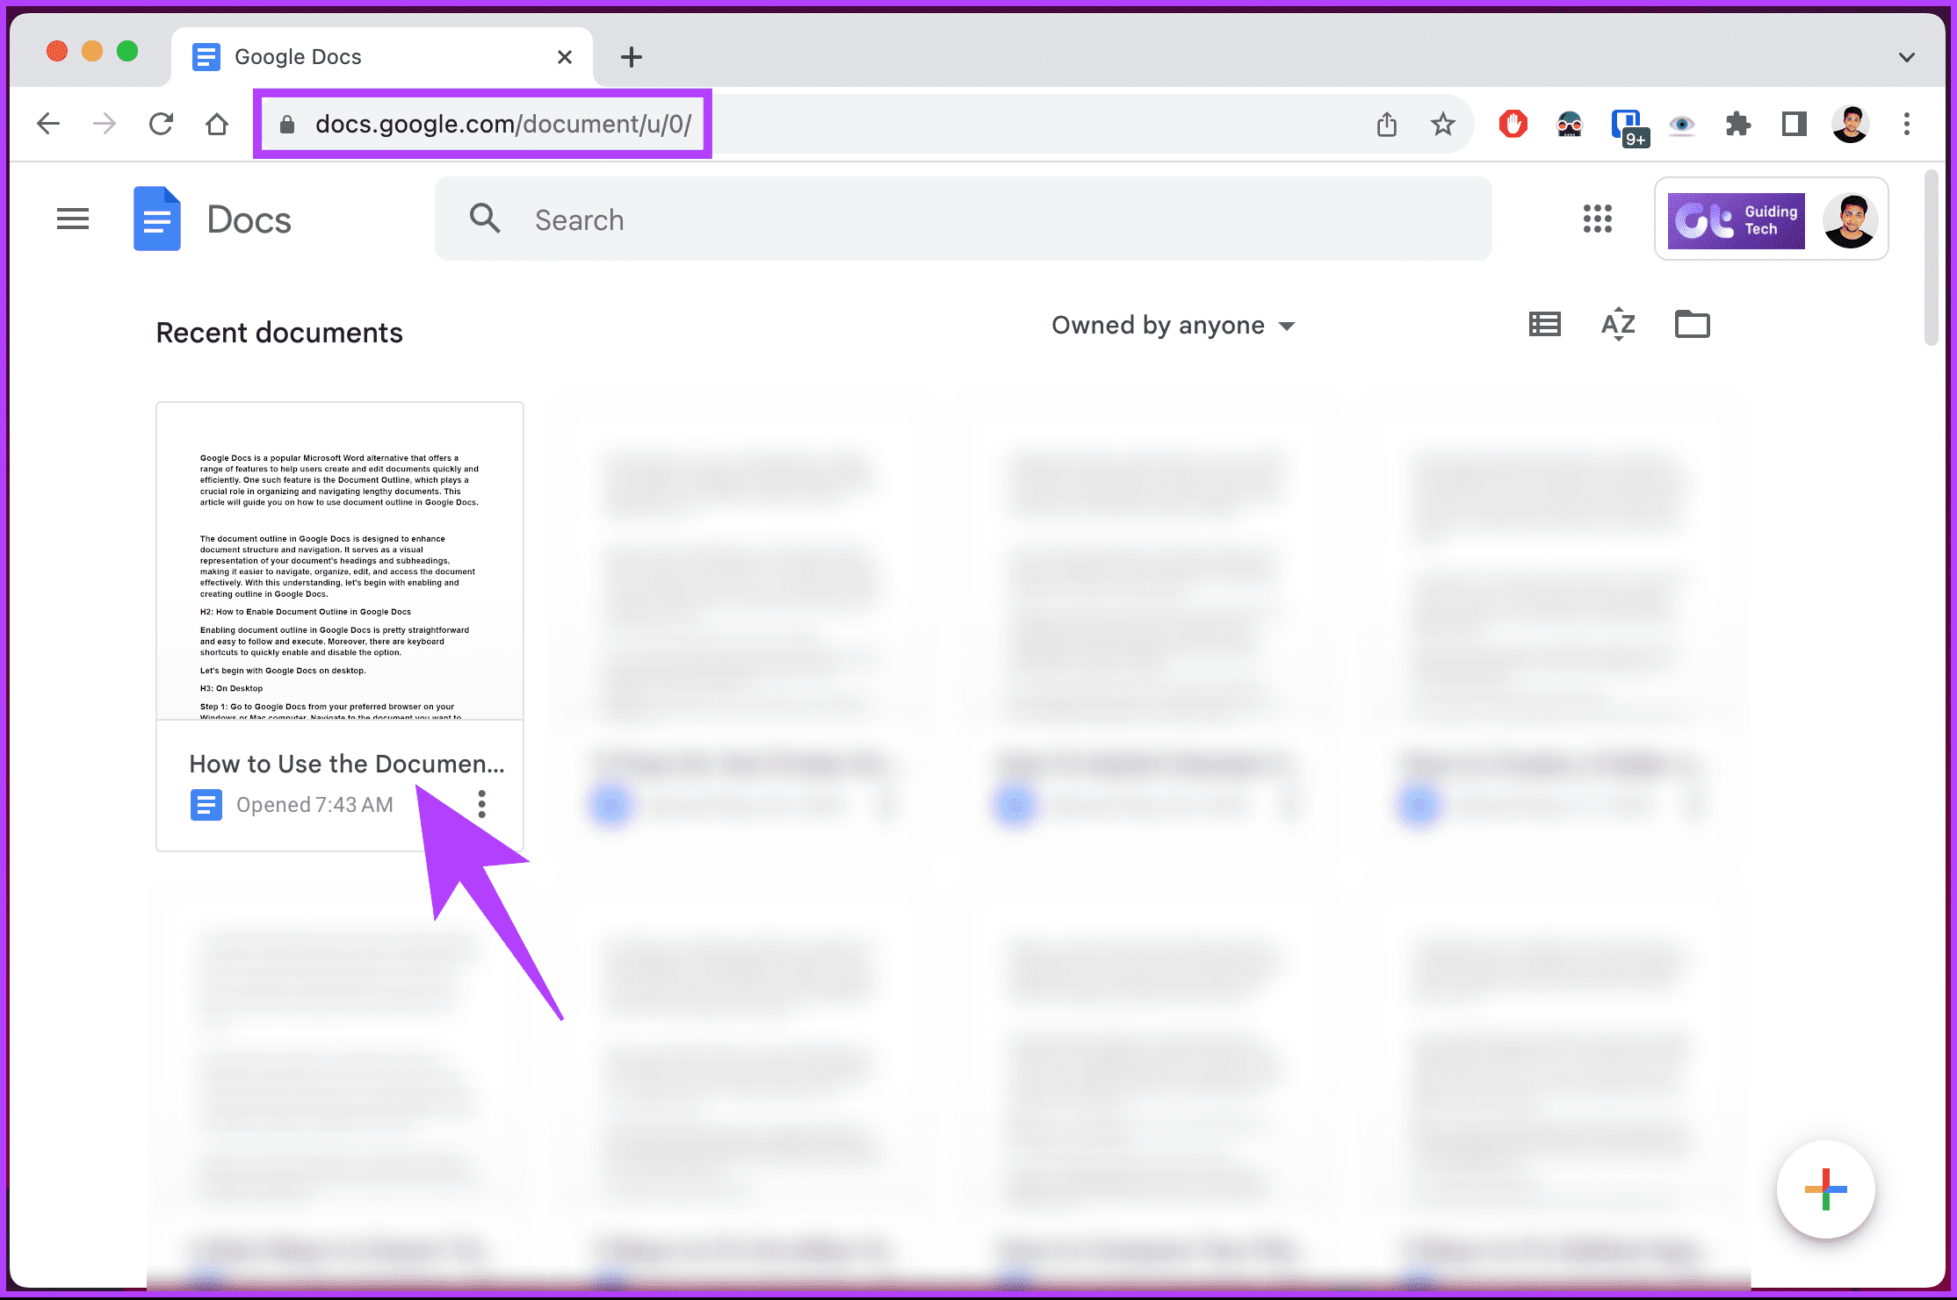Open the Chrome extensions puzzle icon
Image resolution: width=1957 pixels, height=1300 pixels.
click(1738, 124)
